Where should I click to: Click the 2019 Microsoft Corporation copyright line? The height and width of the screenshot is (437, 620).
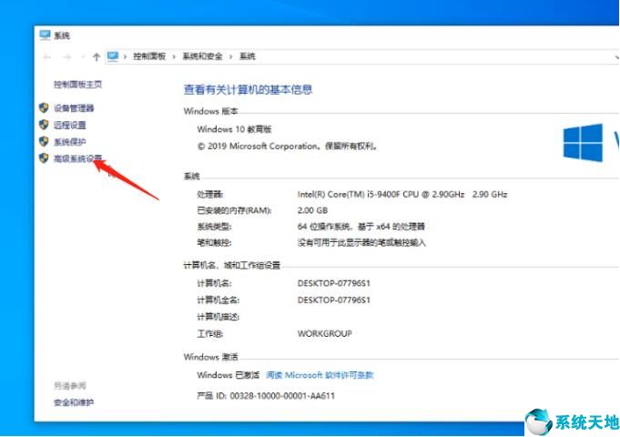click(x=288, y=147)
